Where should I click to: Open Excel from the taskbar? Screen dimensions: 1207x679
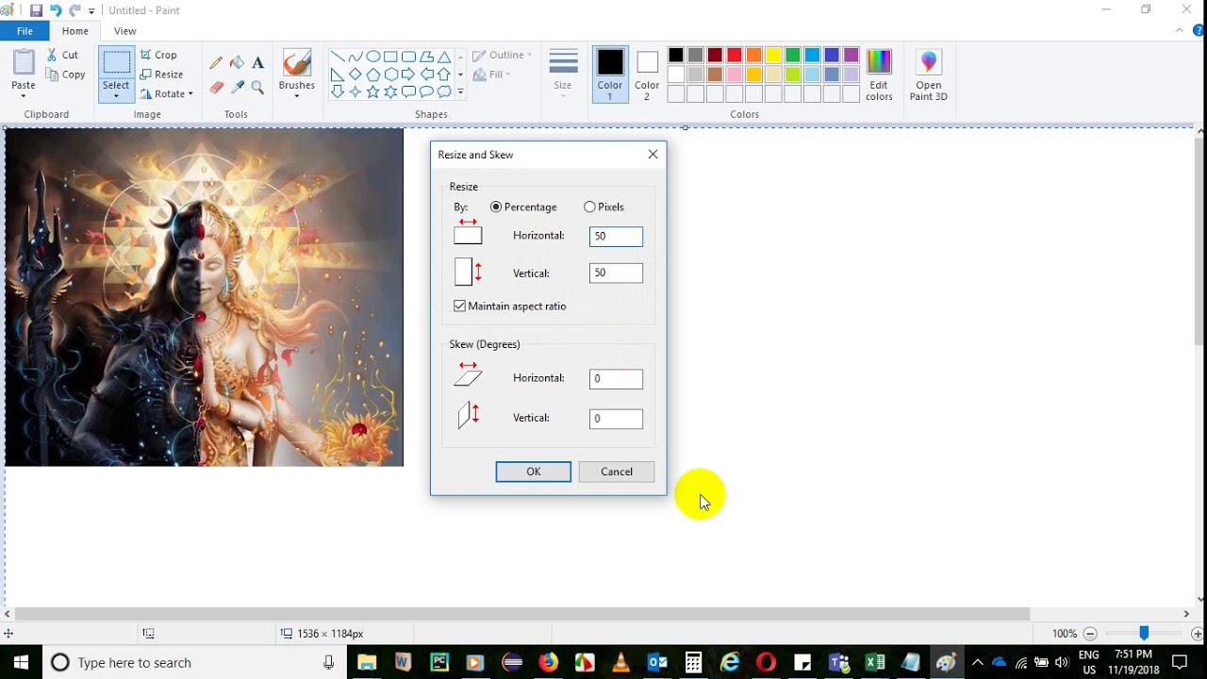[x=874, y=662]
